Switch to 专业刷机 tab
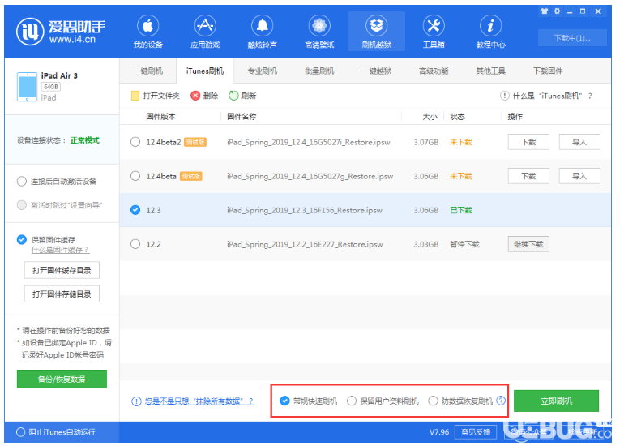624x446 pixels. (x=263, y=71)
